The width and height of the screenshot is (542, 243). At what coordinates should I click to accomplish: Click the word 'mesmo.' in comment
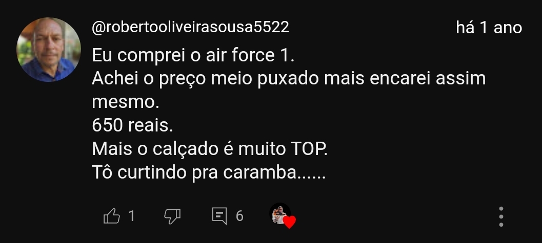[x=126, y=102]
